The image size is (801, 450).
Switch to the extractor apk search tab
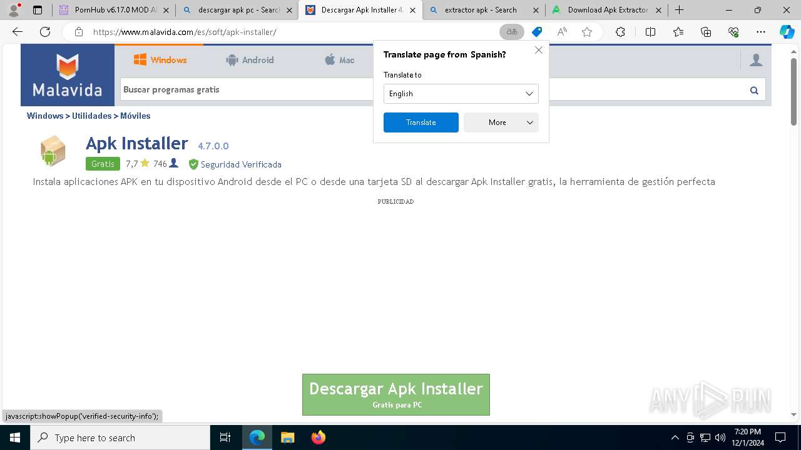[x=484, y=10]
